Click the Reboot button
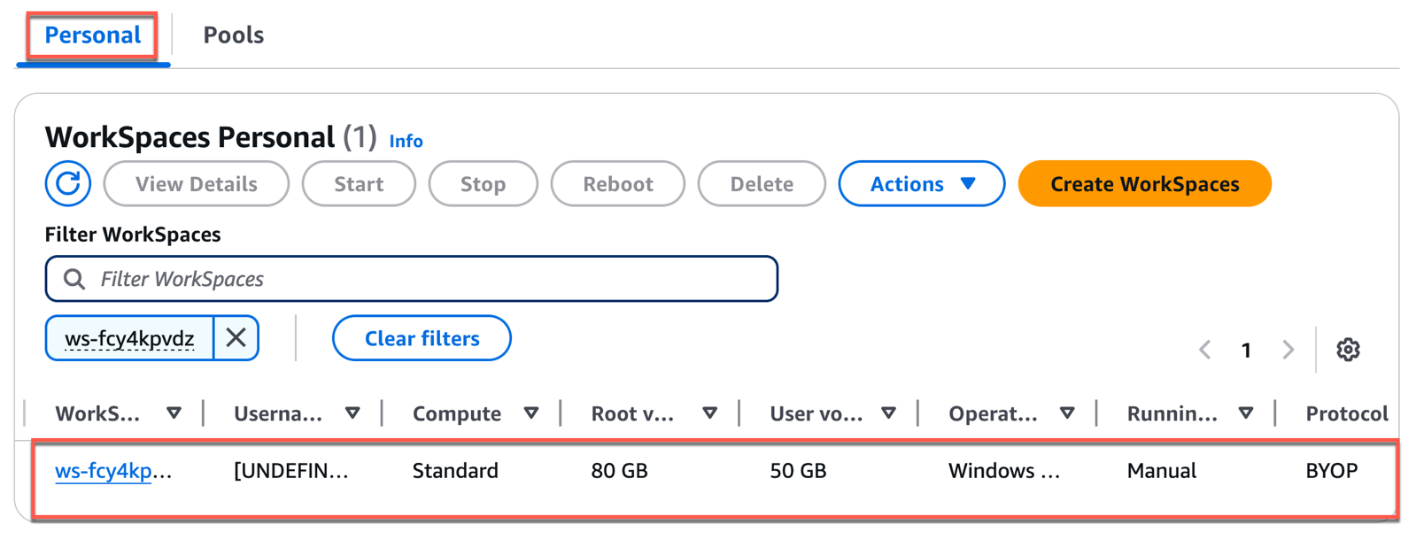1416x540 pixels. [618, 183]
